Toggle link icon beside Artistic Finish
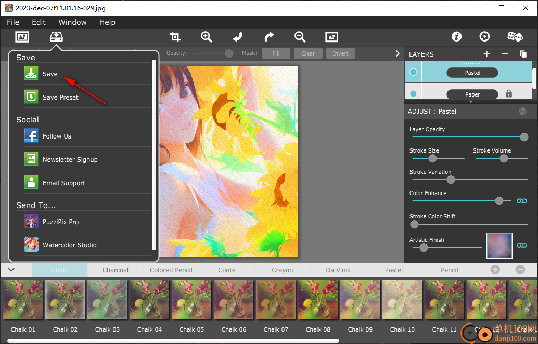 coord(521,245)
